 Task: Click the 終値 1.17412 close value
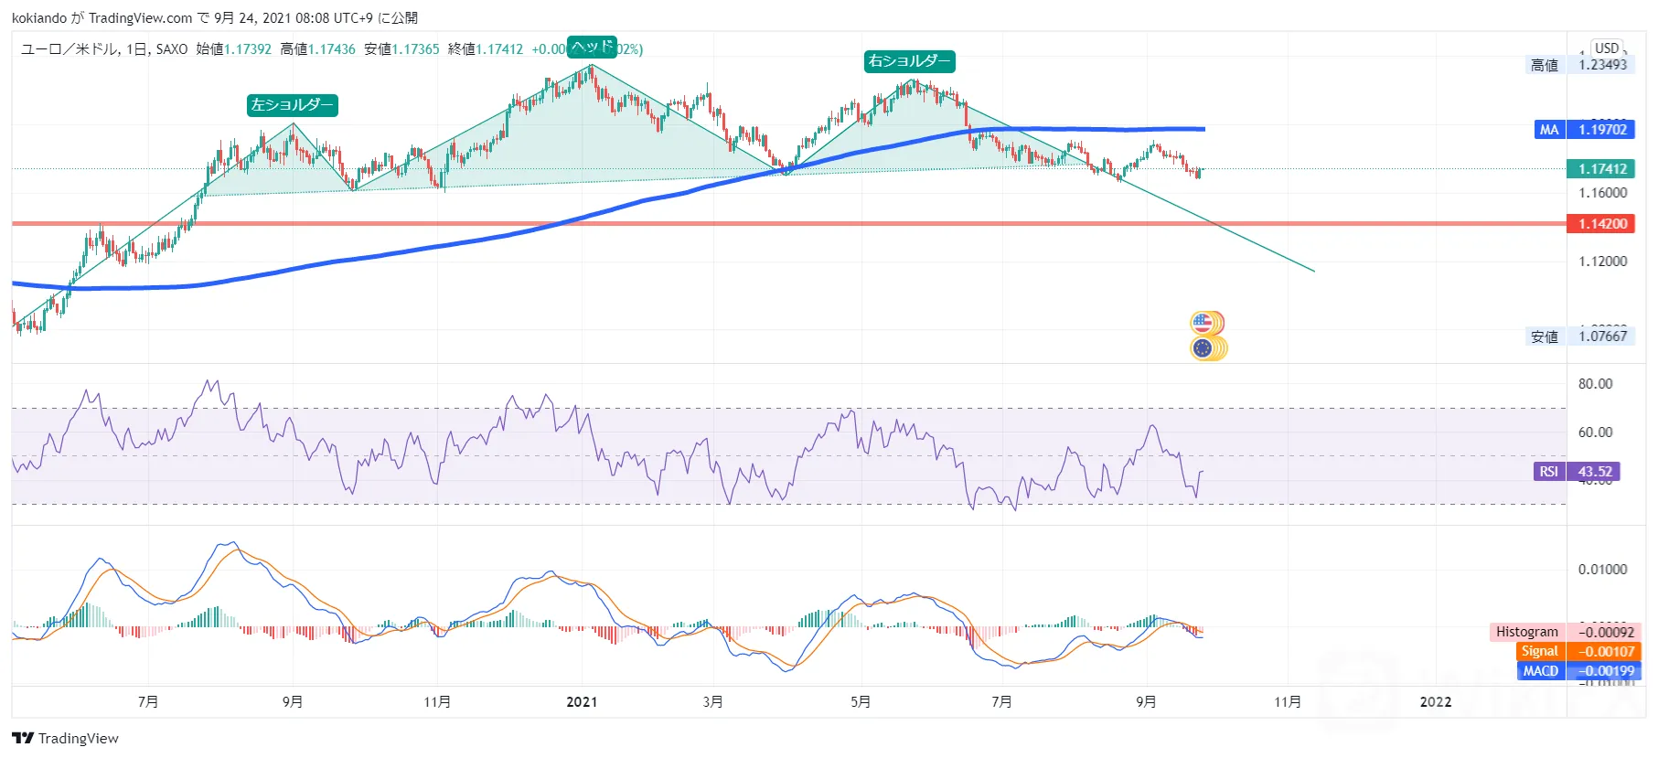(486, 49)
